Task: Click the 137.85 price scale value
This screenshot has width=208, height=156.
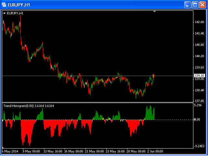Action: pos(199,101)
